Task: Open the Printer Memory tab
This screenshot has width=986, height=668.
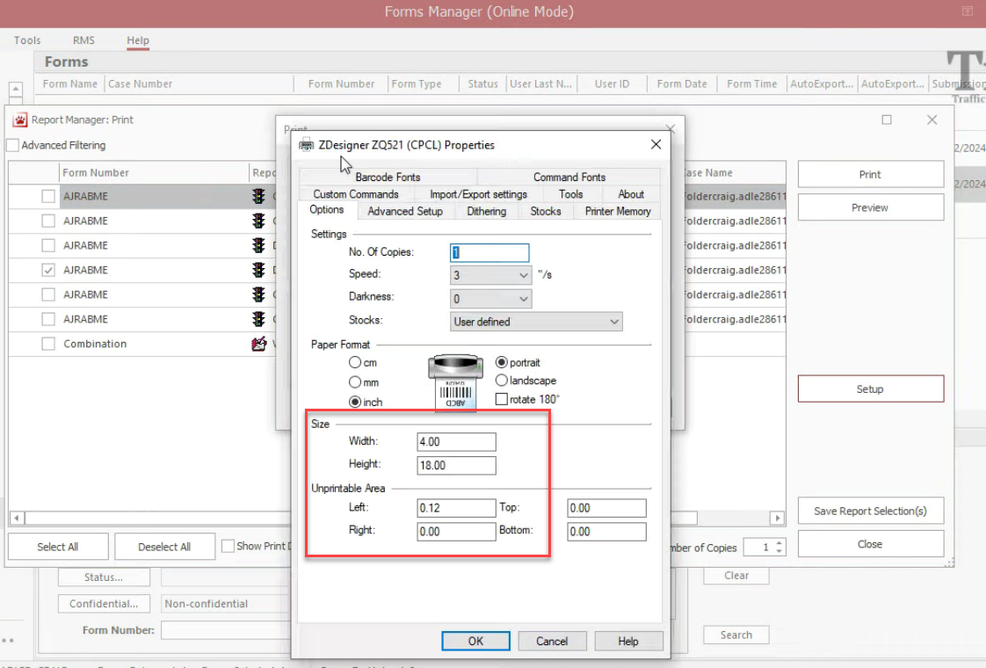Action: pos(618,211)
